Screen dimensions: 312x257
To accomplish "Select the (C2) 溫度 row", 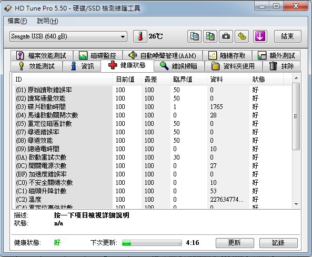I will click(x=152, y=200).
